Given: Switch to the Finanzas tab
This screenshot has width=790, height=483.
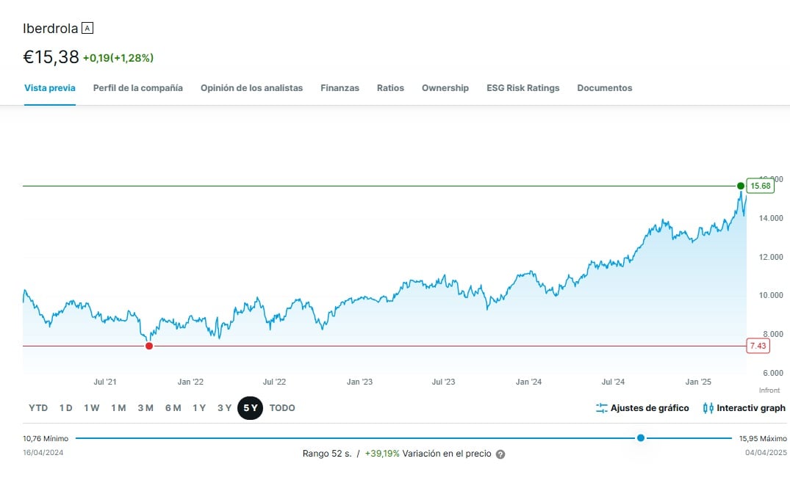Looking at the screenshot, I should pos(340,88).
